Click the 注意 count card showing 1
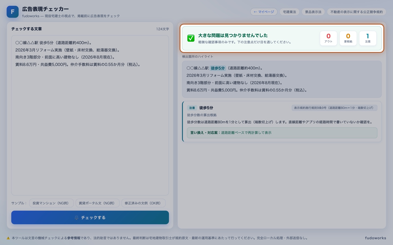Image resolution: width=393 pixels, height=245 pixels. pyautogui.click(x=368, y=38)
